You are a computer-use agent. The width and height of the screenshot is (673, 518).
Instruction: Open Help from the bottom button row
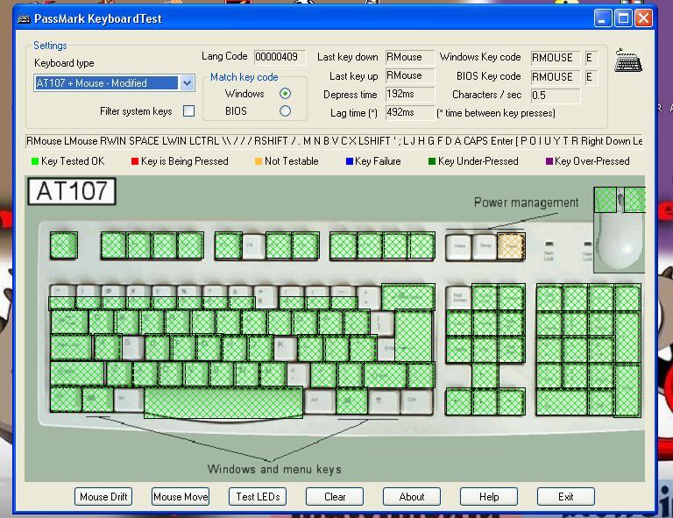click(x=489, y=496)
